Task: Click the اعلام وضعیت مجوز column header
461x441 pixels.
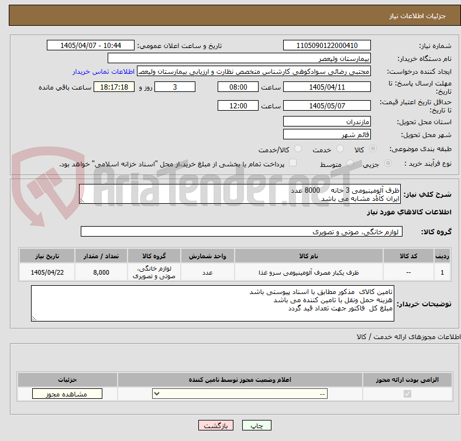Action: [240, 380]
